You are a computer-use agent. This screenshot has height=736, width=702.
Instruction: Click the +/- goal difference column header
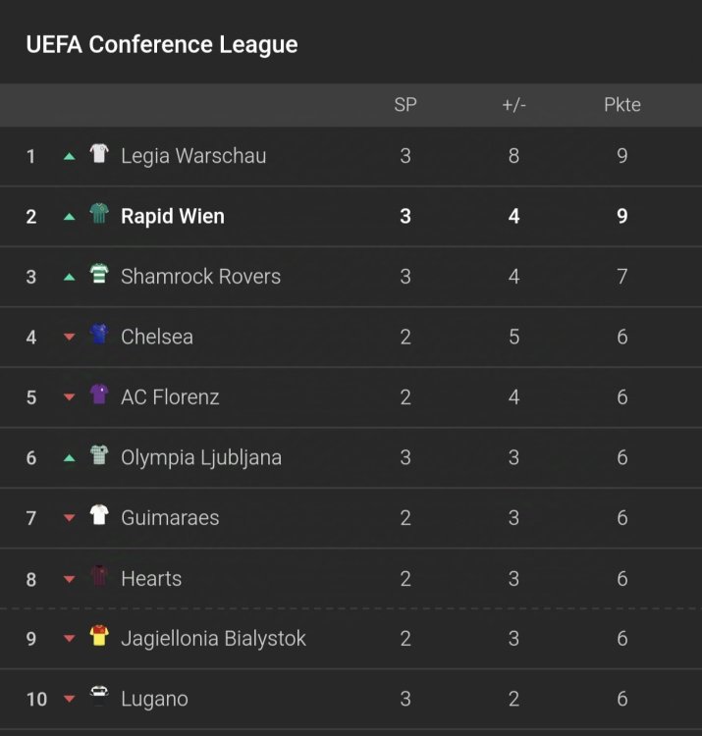tap(513, 105)
